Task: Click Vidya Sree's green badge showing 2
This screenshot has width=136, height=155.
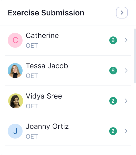Action: click(113, 101)
